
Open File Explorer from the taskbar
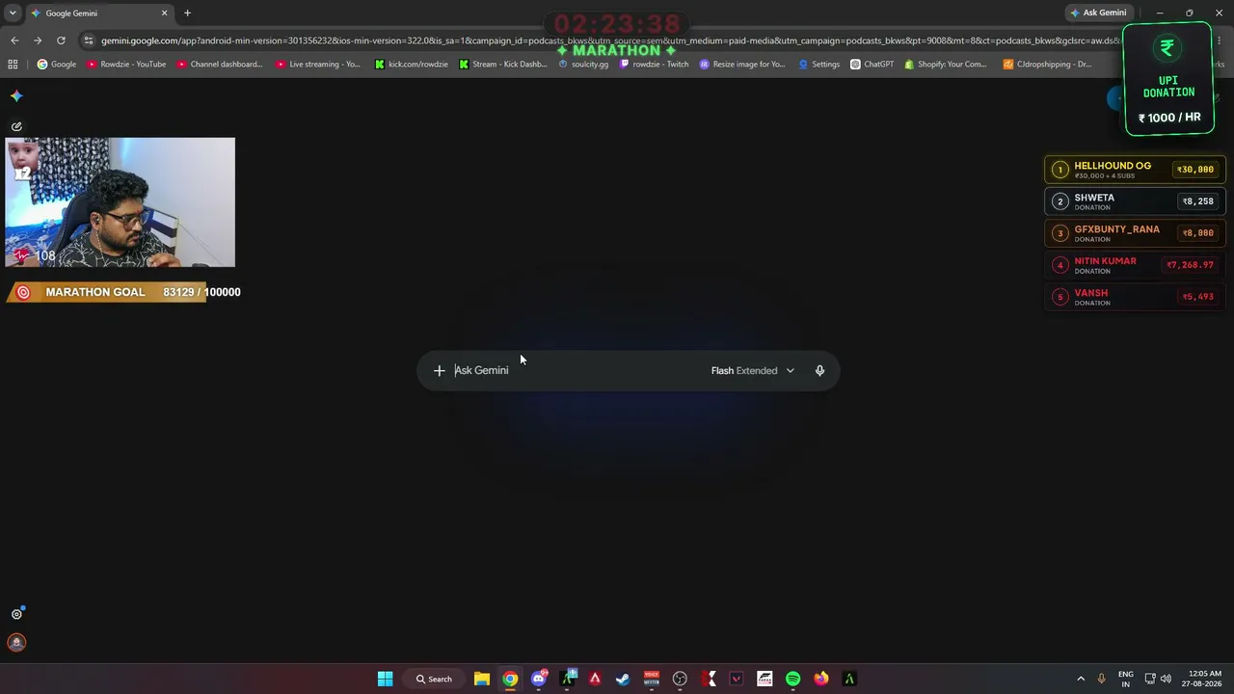(x=482, y=679)
